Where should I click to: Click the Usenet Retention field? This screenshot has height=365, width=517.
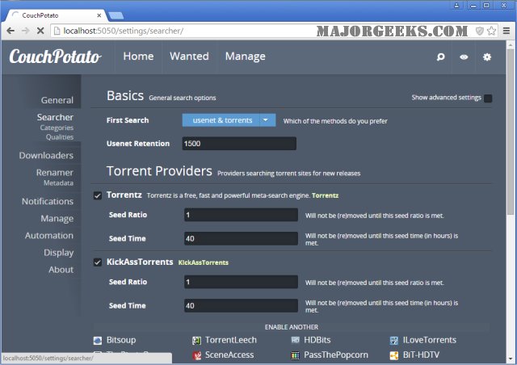click(239, 144)
